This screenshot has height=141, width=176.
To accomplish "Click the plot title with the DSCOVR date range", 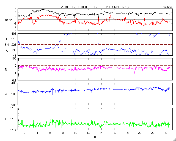I will (95, 7).
